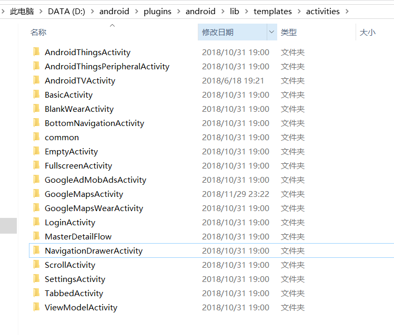Select the SettingsActivity folder name
The image size is (394, 335).
point(75,279)
